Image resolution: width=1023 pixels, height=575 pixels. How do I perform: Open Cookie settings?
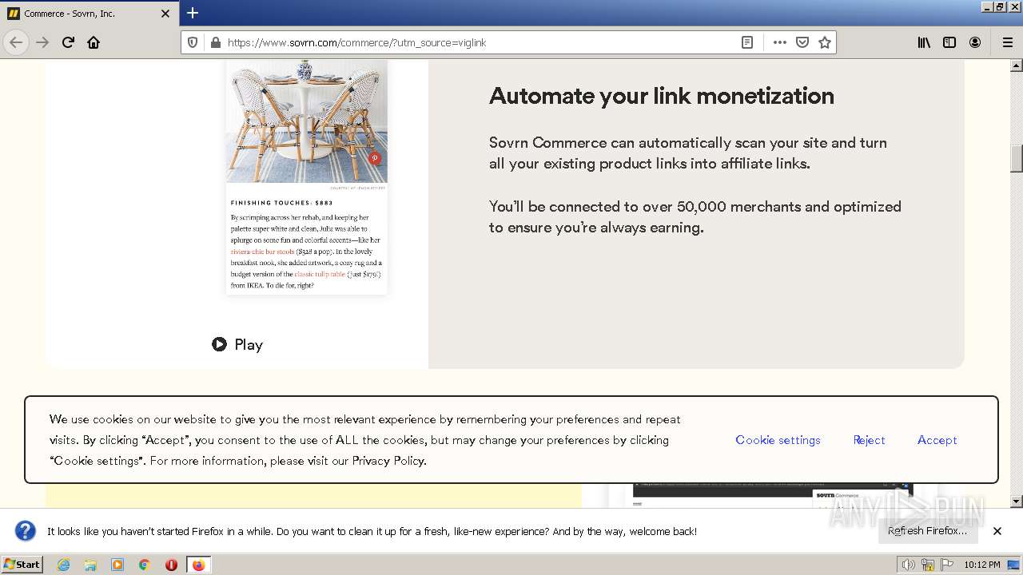(x=778, y=440)
